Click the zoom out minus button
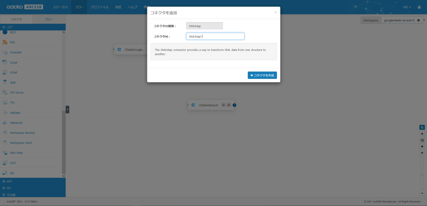This screenshot has height=206, width=427. [422, 193]
